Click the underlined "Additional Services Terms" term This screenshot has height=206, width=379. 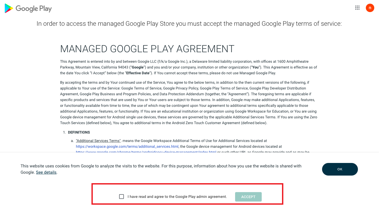click(98, 141)
